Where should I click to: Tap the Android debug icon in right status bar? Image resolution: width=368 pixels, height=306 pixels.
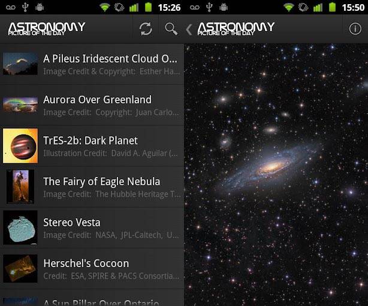pos(224,7)
